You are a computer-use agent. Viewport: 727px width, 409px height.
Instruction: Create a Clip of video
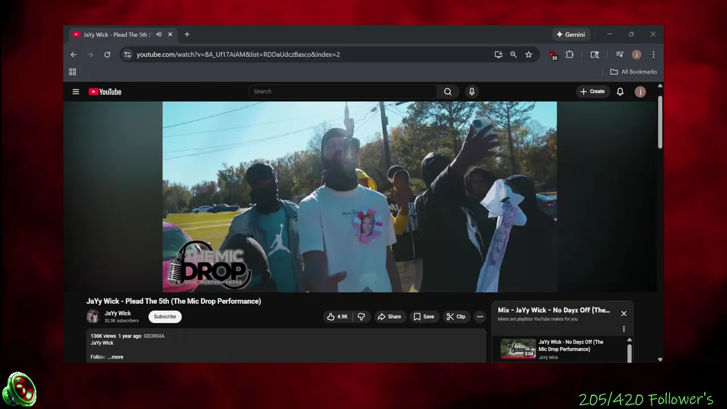coord(456,316)
